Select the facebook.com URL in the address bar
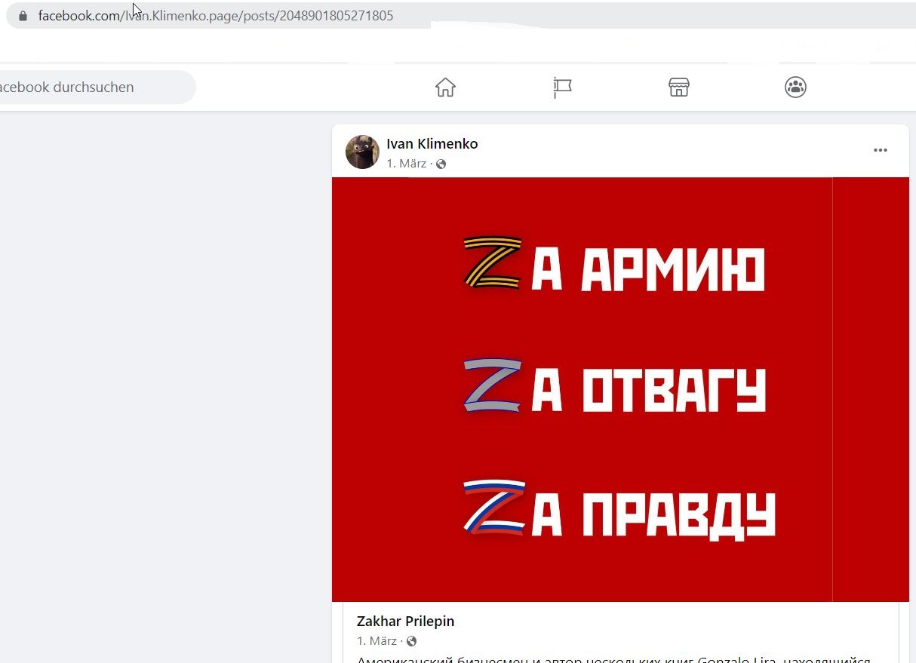Screen dimensions: 916x663 pyautogui.click(x=216, y=16)
